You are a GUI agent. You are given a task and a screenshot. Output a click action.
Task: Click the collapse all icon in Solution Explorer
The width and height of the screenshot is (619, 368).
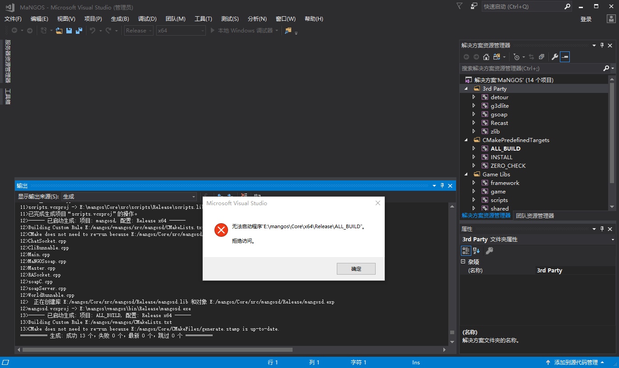541,57
